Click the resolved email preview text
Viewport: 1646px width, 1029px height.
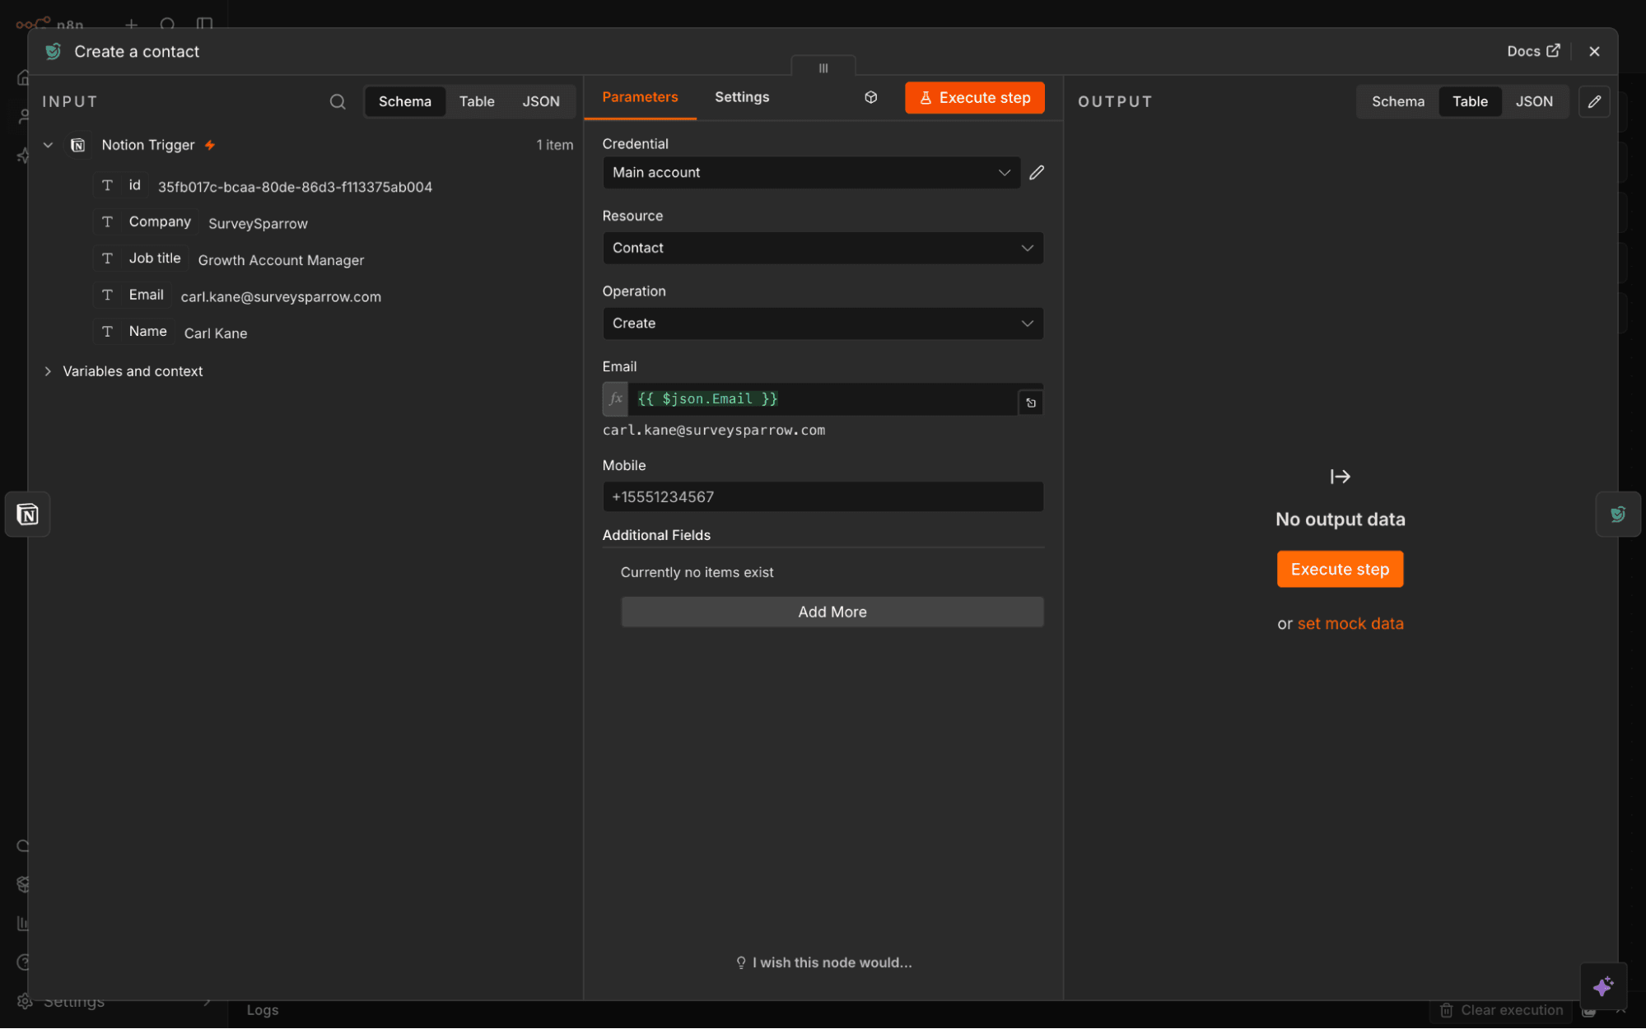click(x=713, y=430)
